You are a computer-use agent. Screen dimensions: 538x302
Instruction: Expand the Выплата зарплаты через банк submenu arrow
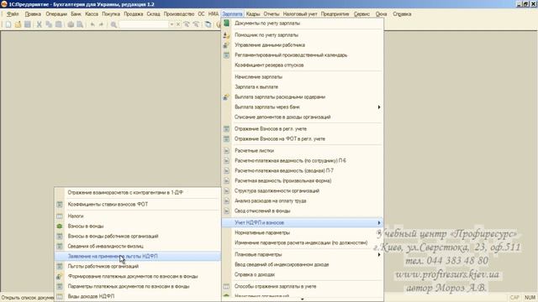[379, 107]
